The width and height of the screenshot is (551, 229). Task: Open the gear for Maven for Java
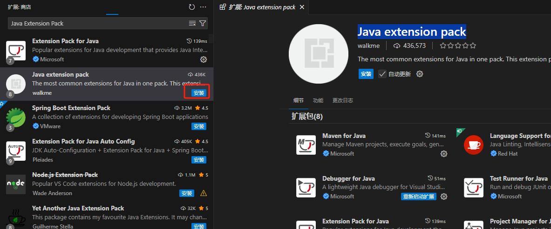pyautogui.click(x=444, y=154)
